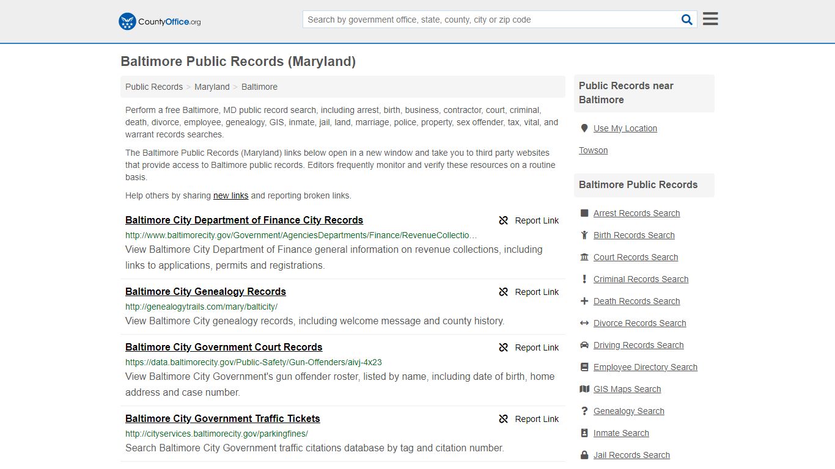Click the location pin icon beside Use My Location
This screenshot has height=469, width=835.
584,128
